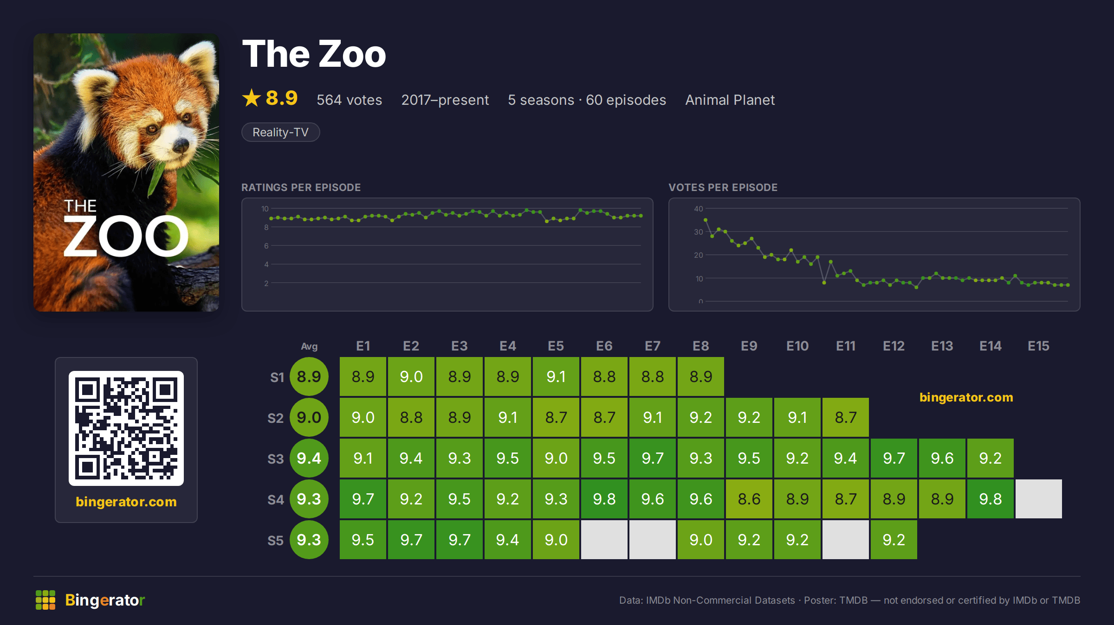
Task: Click the S4 average 9.3 circle
Action: [309, 499]
